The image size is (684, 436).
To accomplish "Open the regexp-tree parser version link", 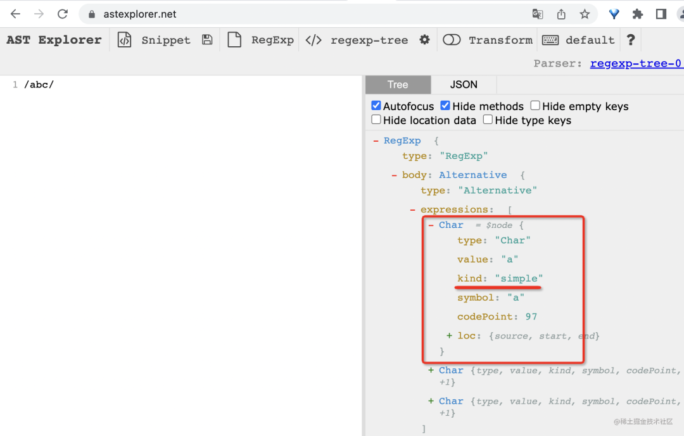I will (636, 64).
